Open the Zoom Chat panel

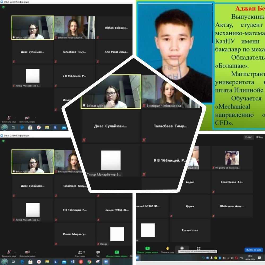tap(98, 253)
